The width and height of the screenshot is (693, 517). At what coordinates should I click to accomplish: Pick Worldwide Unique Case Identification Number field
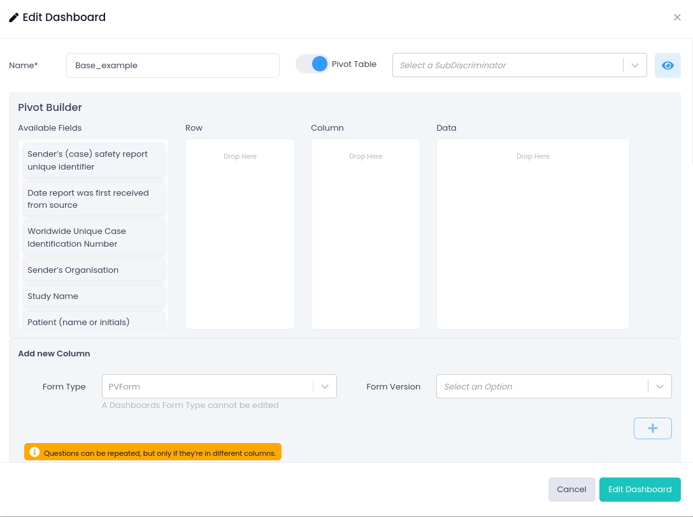(94, 238)
